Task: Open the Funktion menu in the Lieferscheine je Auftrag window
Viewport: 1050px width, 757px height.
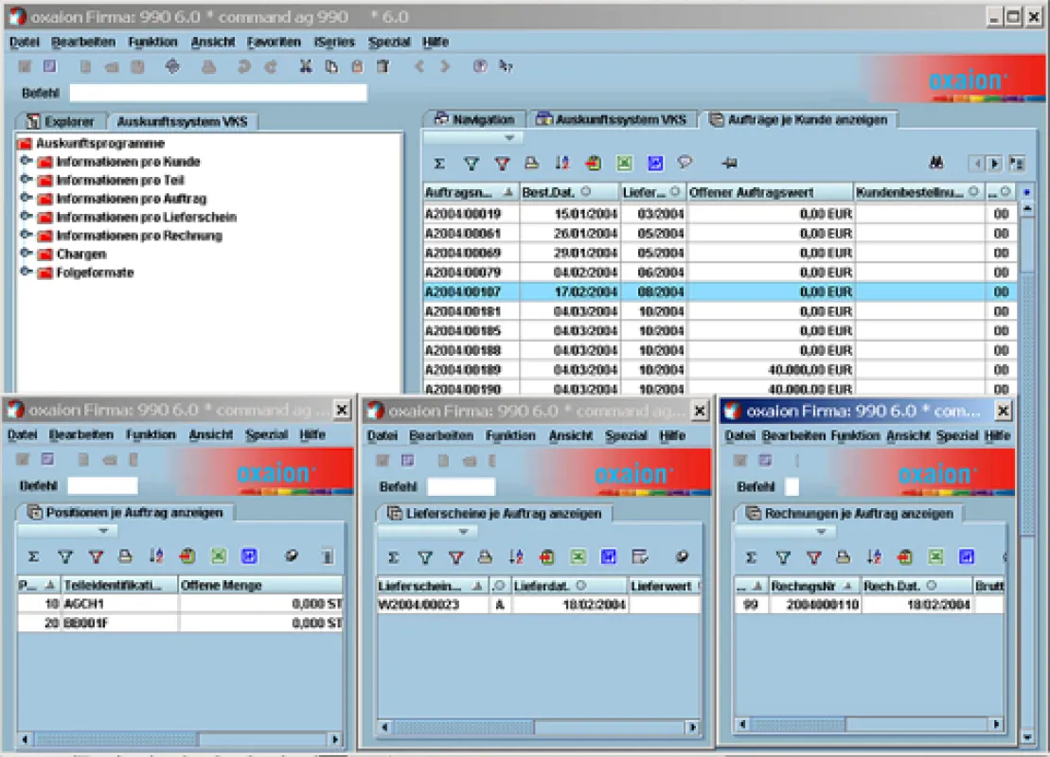Action: (x=510, y=435)
